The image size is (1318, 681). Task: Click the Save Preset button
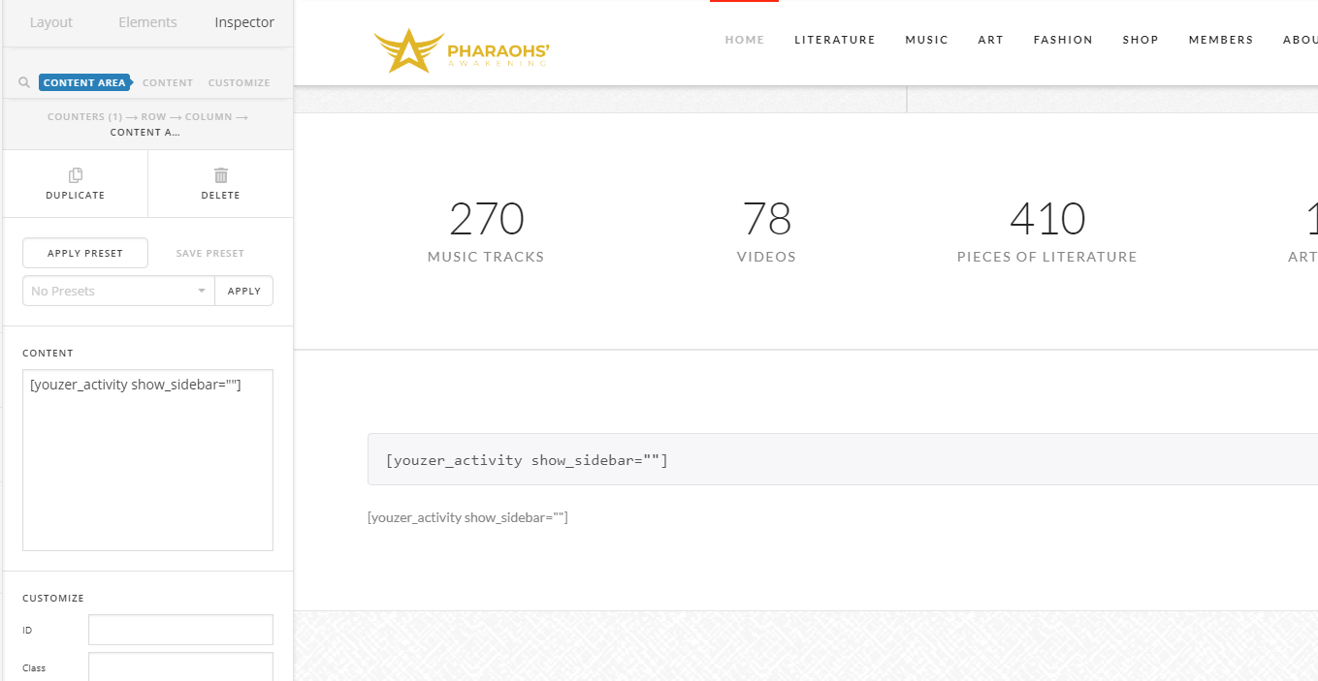pos(210,254)
